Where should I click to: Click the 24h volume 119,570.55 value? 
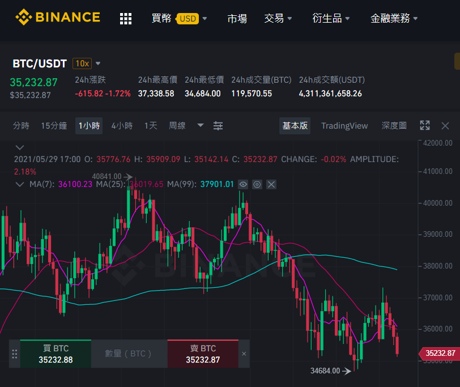tap(252, 93)
